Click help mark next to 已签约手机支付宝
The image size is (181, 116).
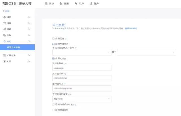(x=75, y=105)
